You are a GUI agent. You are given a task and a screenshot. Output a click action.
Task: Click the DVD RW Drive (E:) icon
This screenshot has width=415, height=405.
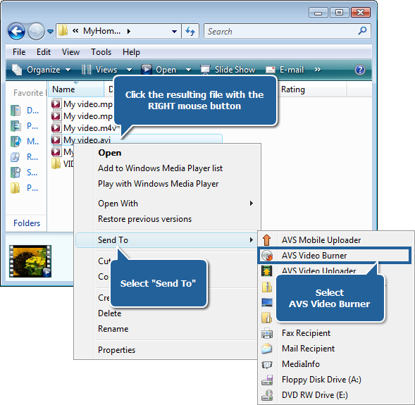(267, 395)
